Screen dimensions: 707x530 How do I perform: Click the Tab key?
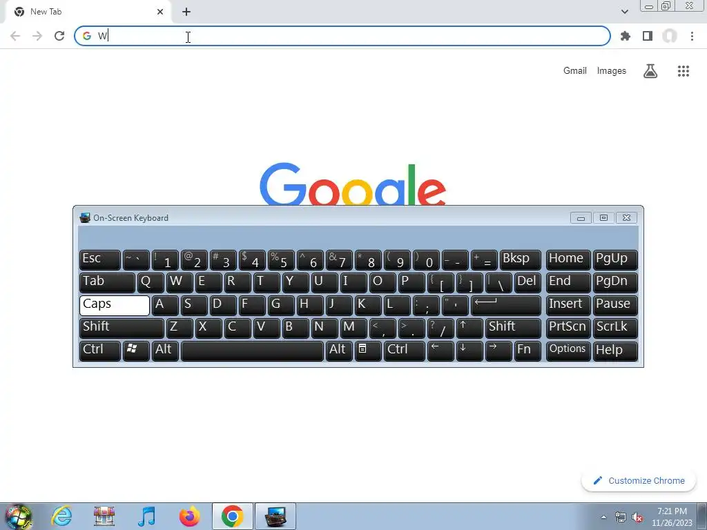(107, 282)
